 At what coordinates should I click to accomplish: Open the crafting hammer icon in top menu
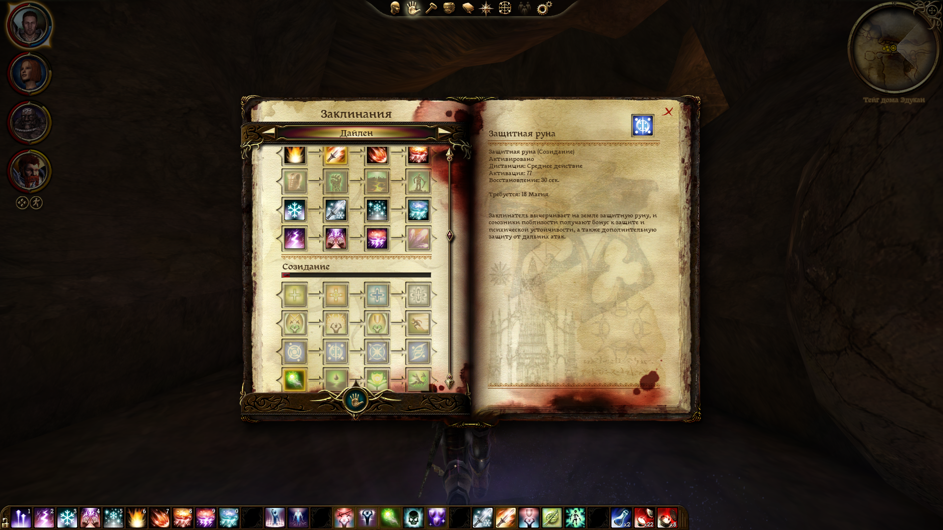(431, 8)
